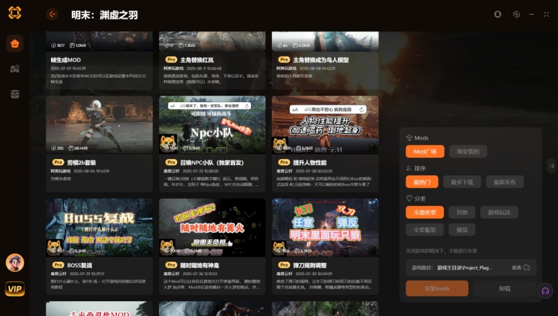Click the 分类 category tag icon
Screen dimensions: 558x316
pos(409,199)
